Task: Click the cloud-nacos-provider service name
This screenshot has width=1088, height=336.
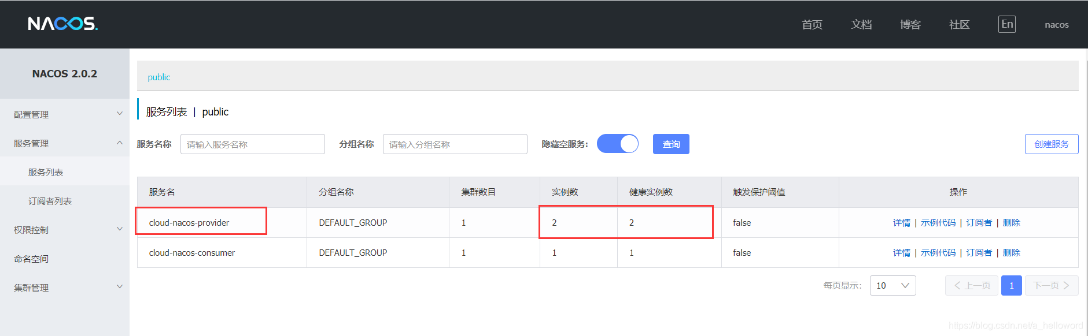Action: 189,223
